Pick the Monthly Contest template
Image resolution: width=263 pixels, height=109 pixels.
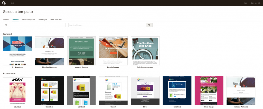point(81,51)
